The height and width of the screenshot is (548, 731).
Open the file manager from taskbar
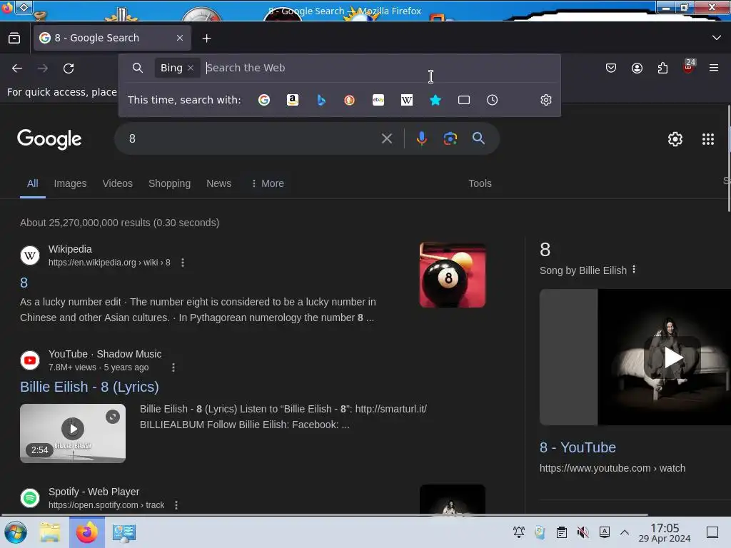49,532
